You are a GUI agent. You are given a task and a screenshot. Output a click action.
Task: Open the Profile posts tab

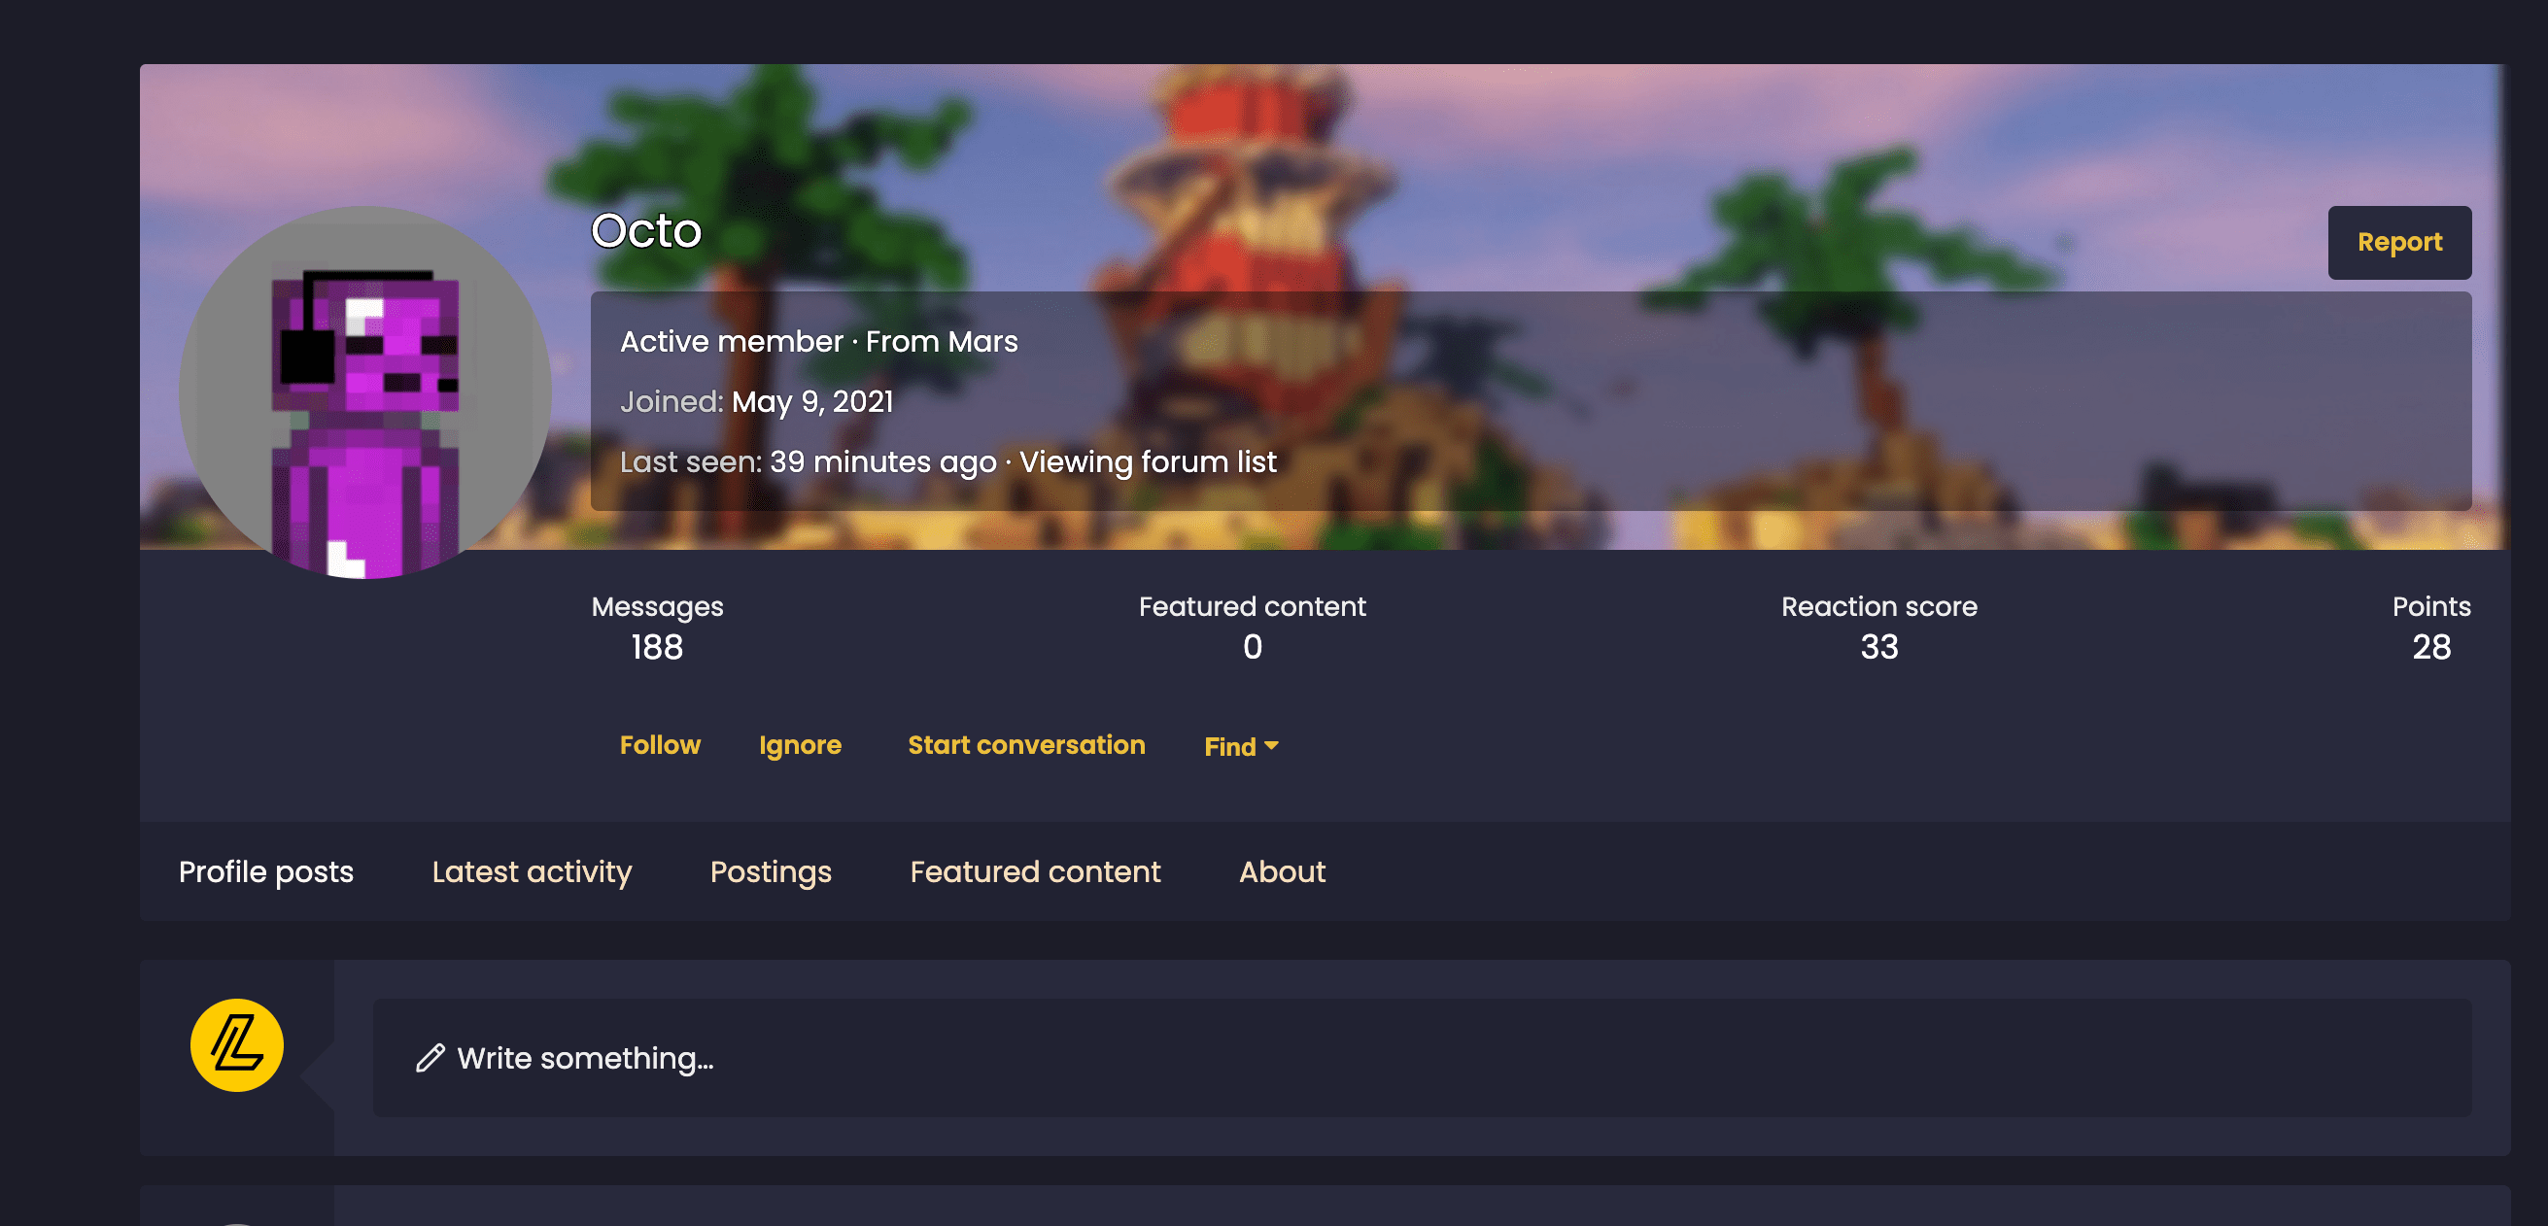[266, 871]
